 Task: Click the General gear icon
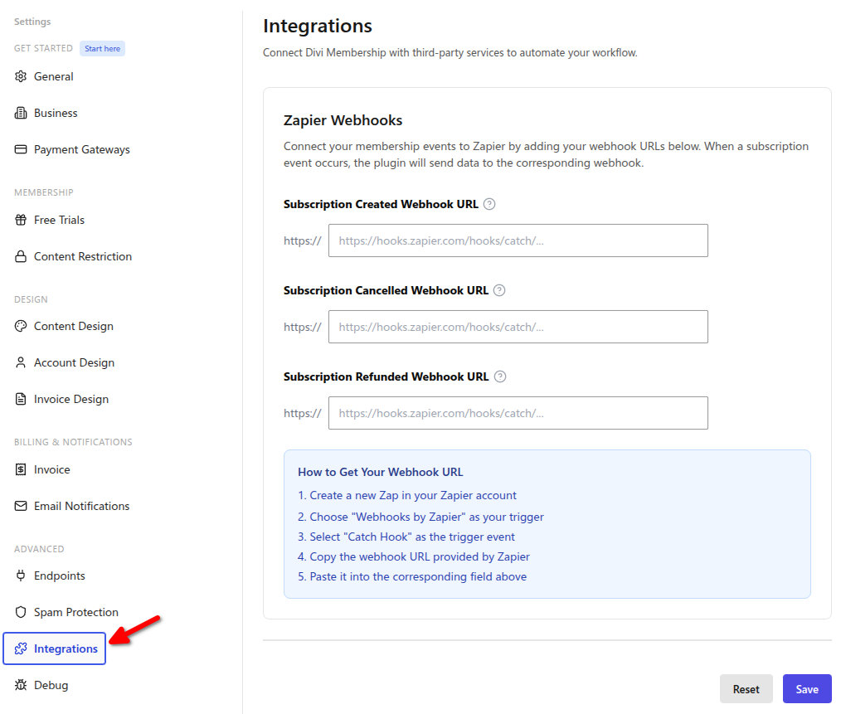point(21,76)
